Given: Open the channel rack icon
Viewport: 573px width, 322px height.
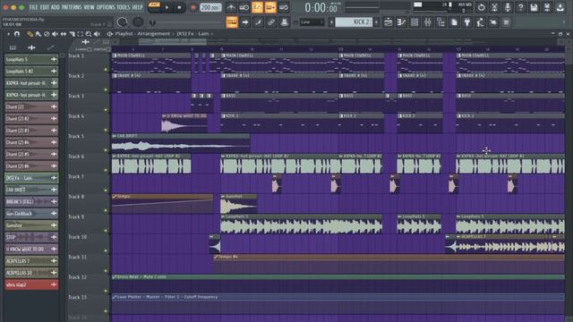Looking at the screenshot, I should pyautogui.click(x=415, y=22).
